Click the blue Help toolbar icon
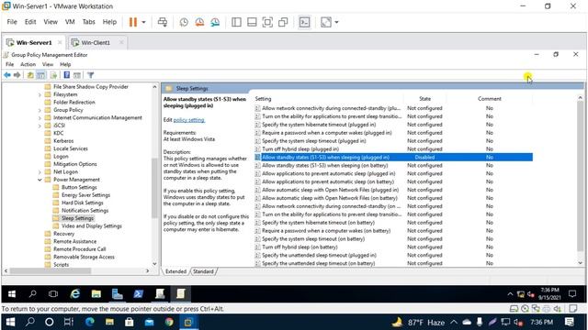588x330 pixels. point(67,75)
